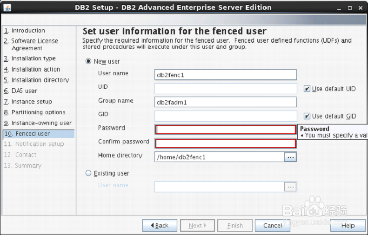Viewport: 368px width, 235px height.
Task: Click the 'Group name' label
Action: pyautogui.click(x=116, y=100)
